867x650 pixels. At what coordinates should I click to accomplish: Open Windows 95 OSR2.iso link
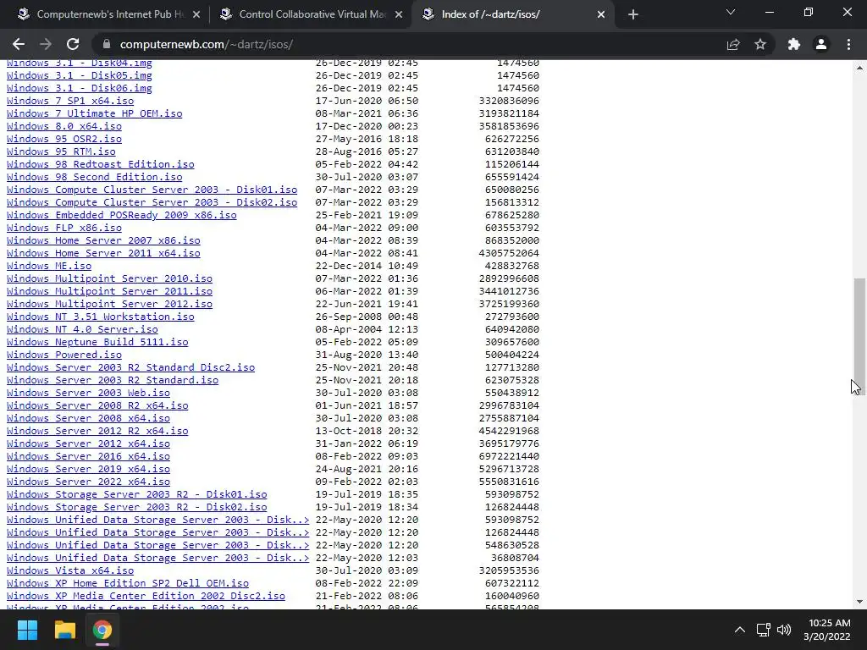pos(64,139)
